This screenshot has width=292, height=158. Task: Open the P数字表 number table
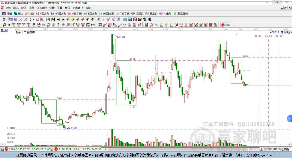pyautogui.click(x=75, y=14)
